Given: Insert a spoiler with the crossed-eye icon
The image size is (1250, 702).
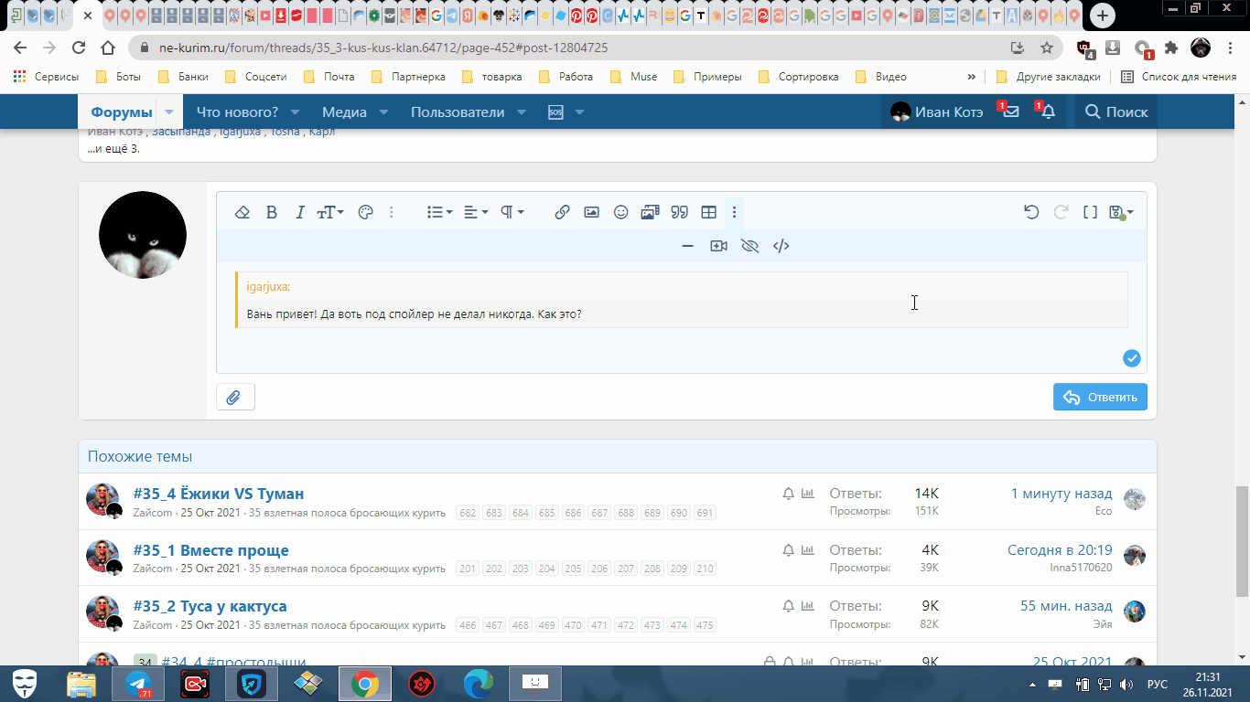Looking at the screenshot, I should pyautogui.click(x=750, y=246).
